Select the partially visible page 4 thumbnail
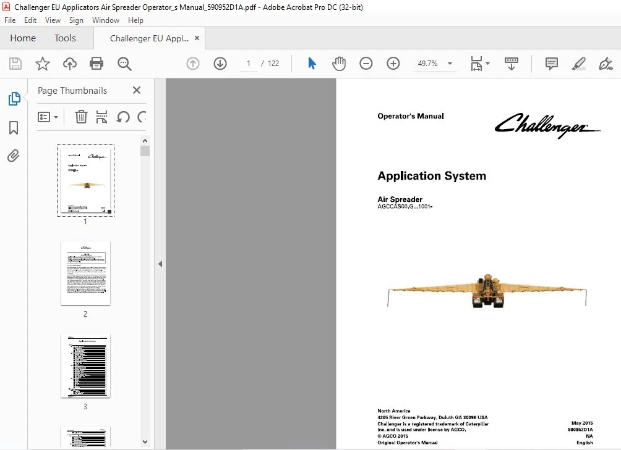 coord(85,438)
